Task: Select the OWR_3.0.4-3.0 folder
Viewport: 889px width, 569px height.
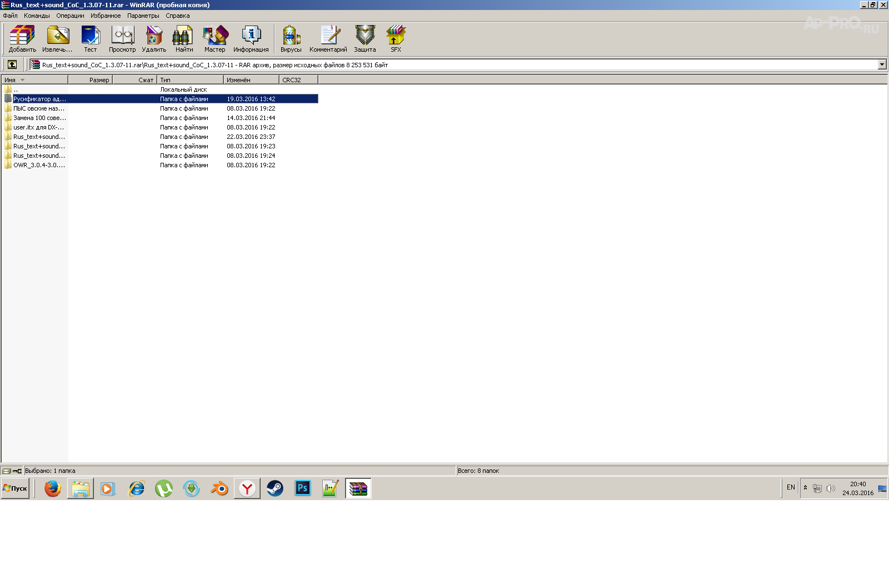Action: [x=39, y=165]
